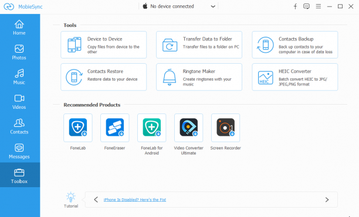Screen dimensions: 359x217
Task: Open the Screen Recorder product icon
Action: [x=225, y=128]
